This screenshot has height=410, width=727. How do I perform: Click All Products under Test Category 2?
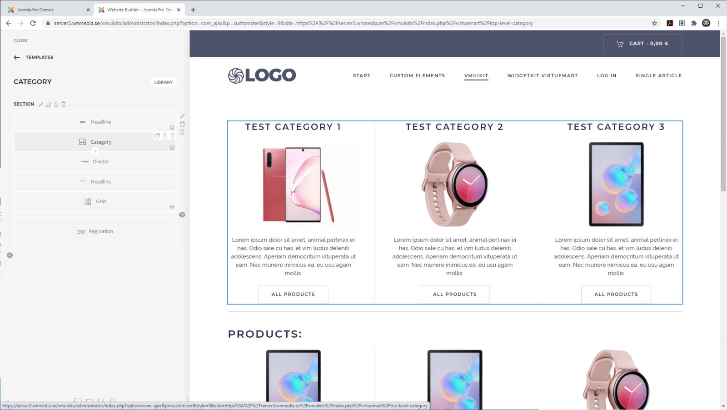pyautogui.click(x=455, y=294)
